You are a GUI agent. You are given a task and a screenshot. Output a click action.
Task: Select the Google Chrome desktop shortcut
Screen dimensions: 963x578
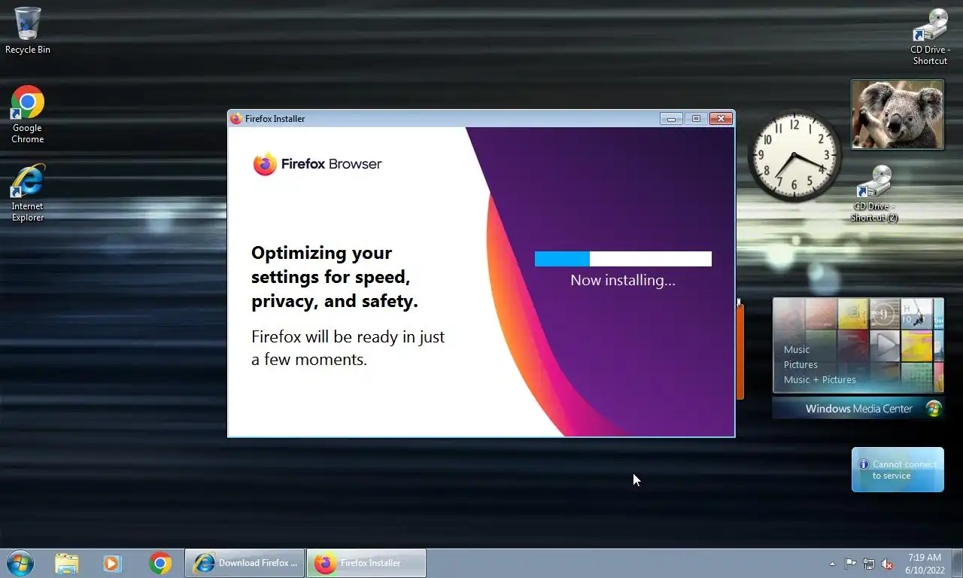click(x=28, y=114)
